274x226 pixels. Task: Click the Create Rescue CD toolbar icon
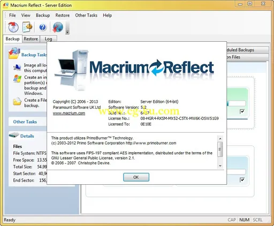[x=13, y=27]
